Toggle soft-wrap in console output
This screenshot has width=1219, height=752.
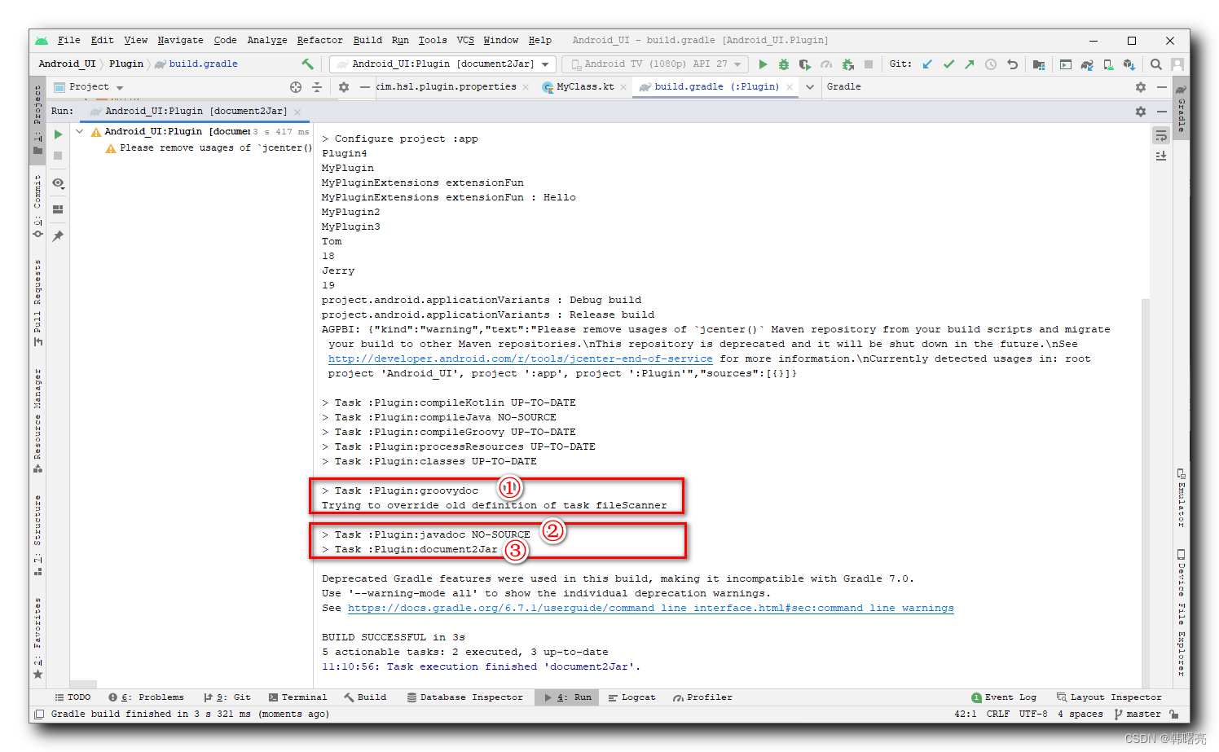[x=1161, y=135]
